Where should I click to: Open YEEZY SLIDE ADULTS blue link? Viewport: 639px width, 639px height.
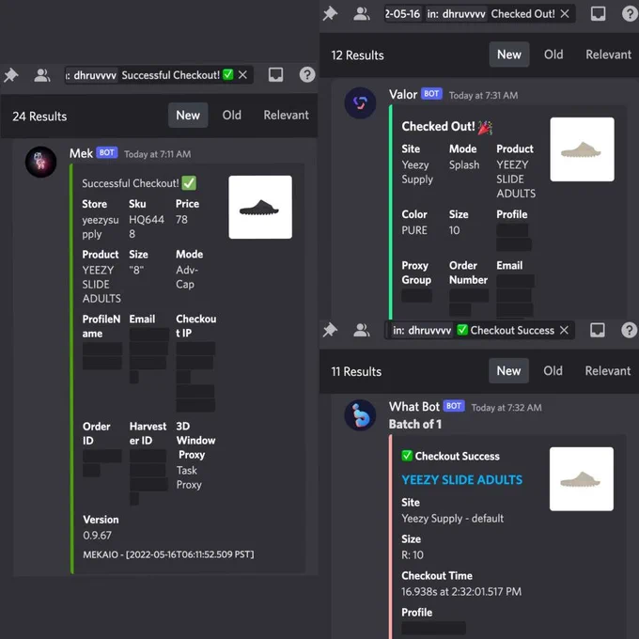pyautogui.click(x=461, y=479)
